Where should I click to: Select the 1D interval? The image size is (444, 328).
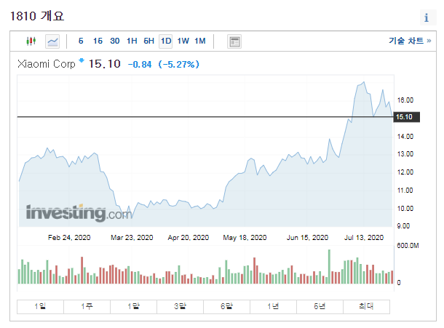(166, 41)
